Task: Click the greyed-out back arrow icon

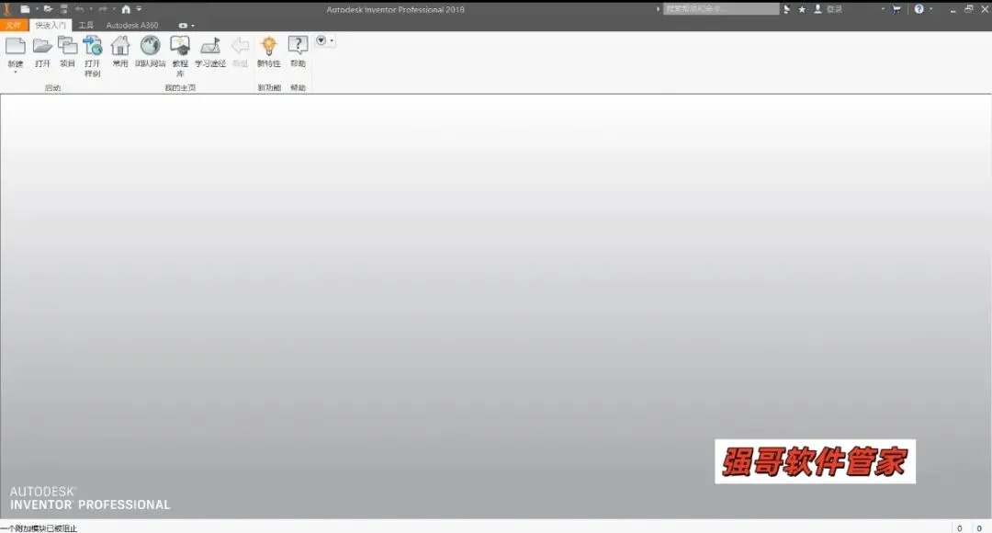Action: tap(240, 46)
